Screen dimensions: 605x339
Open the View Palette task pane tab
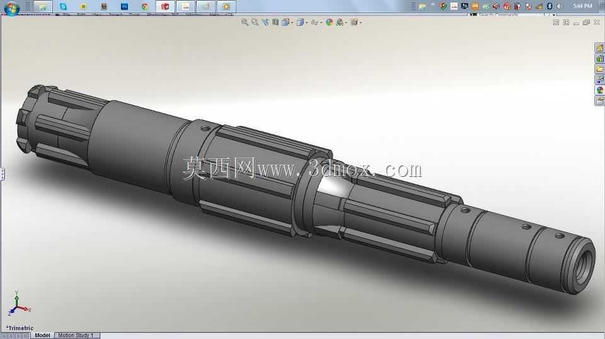(599, 79)
